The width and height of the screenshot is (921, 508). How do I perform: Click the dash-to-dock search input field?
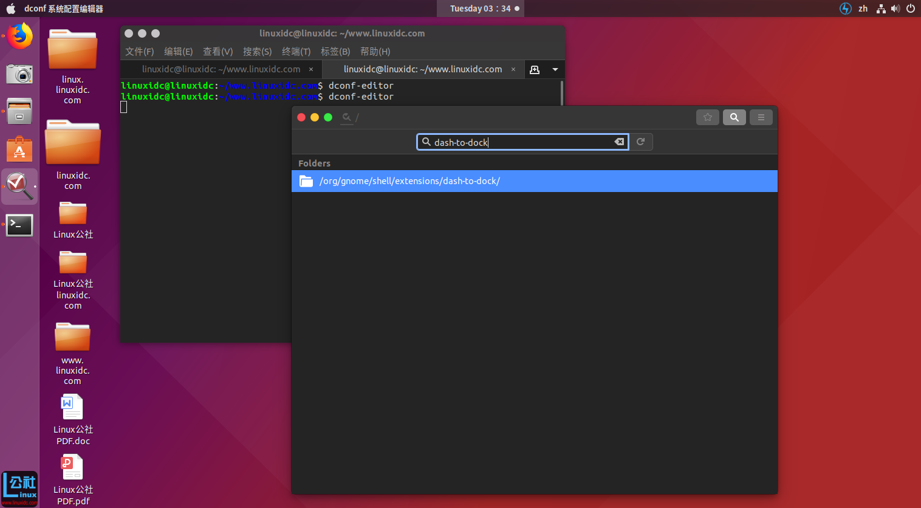(x=522, y=142)
